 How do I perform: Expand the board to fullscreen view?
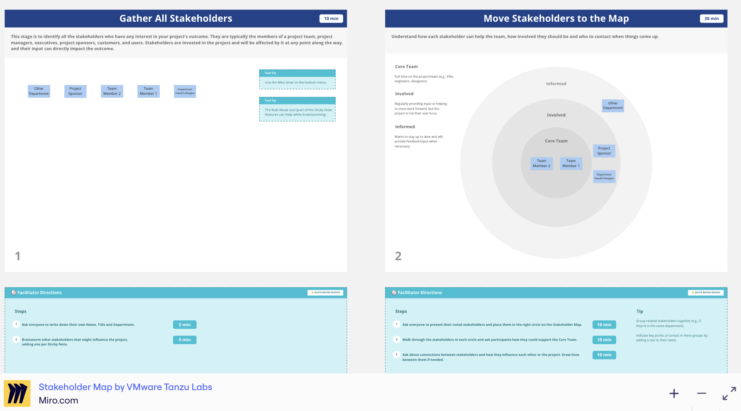pyautogui.click(x=729, y=393)
